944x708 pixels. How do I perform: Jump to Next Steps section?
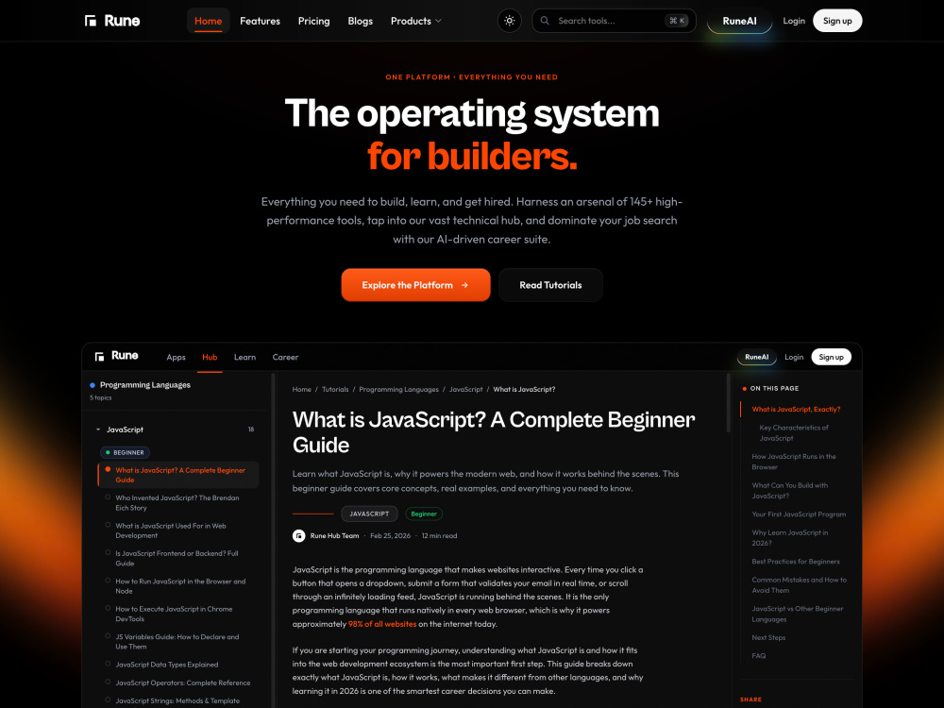click(x=768, y=637)
